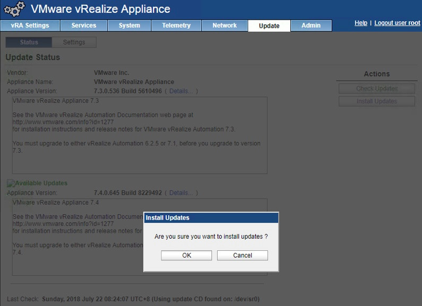Open Details for version 7.3.0.536

[181, 91]
